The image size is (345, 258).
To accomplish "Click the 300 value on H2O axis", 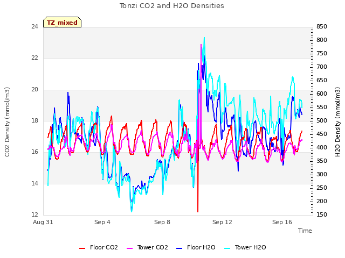I will click(x=322, y=174).
